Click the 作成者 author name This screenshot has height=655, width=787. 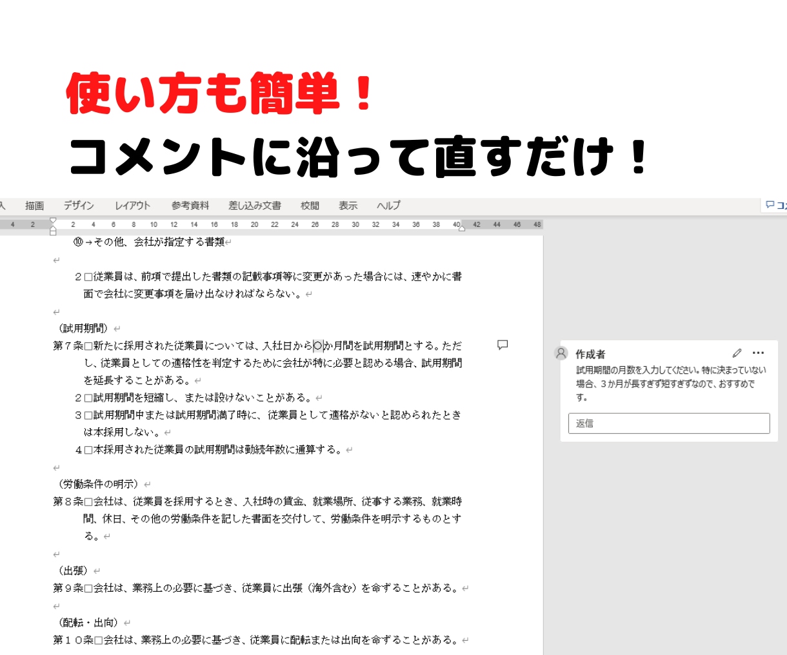[x=590, y=354]
